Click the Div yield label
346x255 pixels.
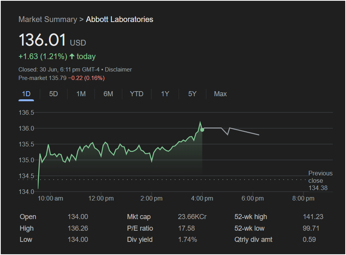pyautogui.click(x=140, y=240)
